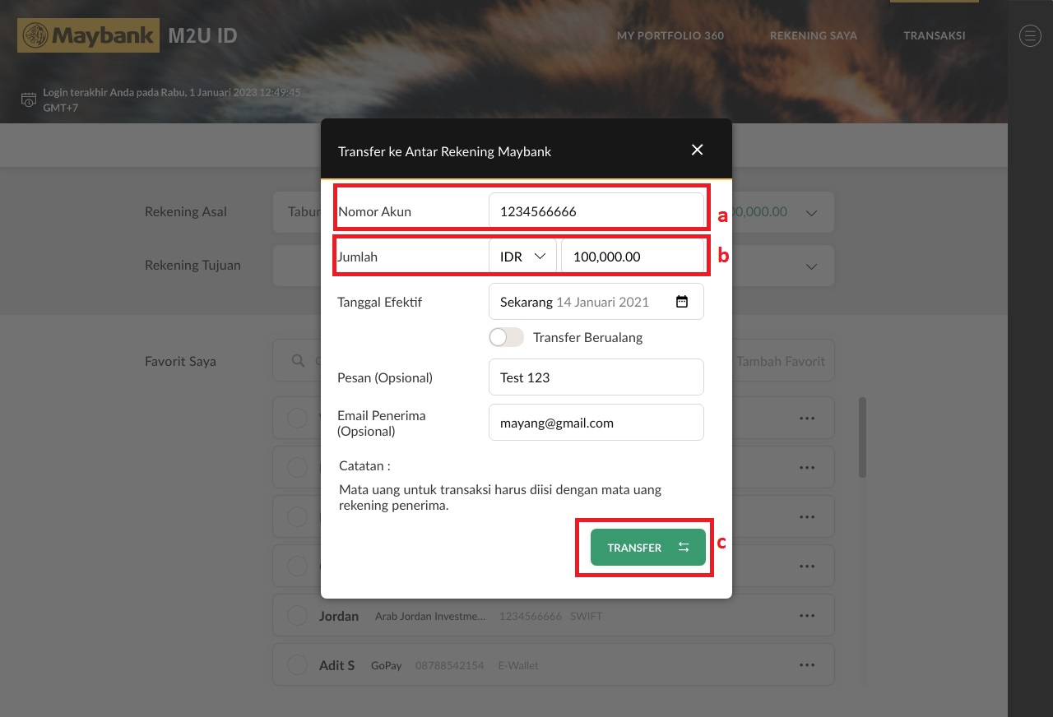
Task: Open the calendar date picker icon
Action: (681, 302)
